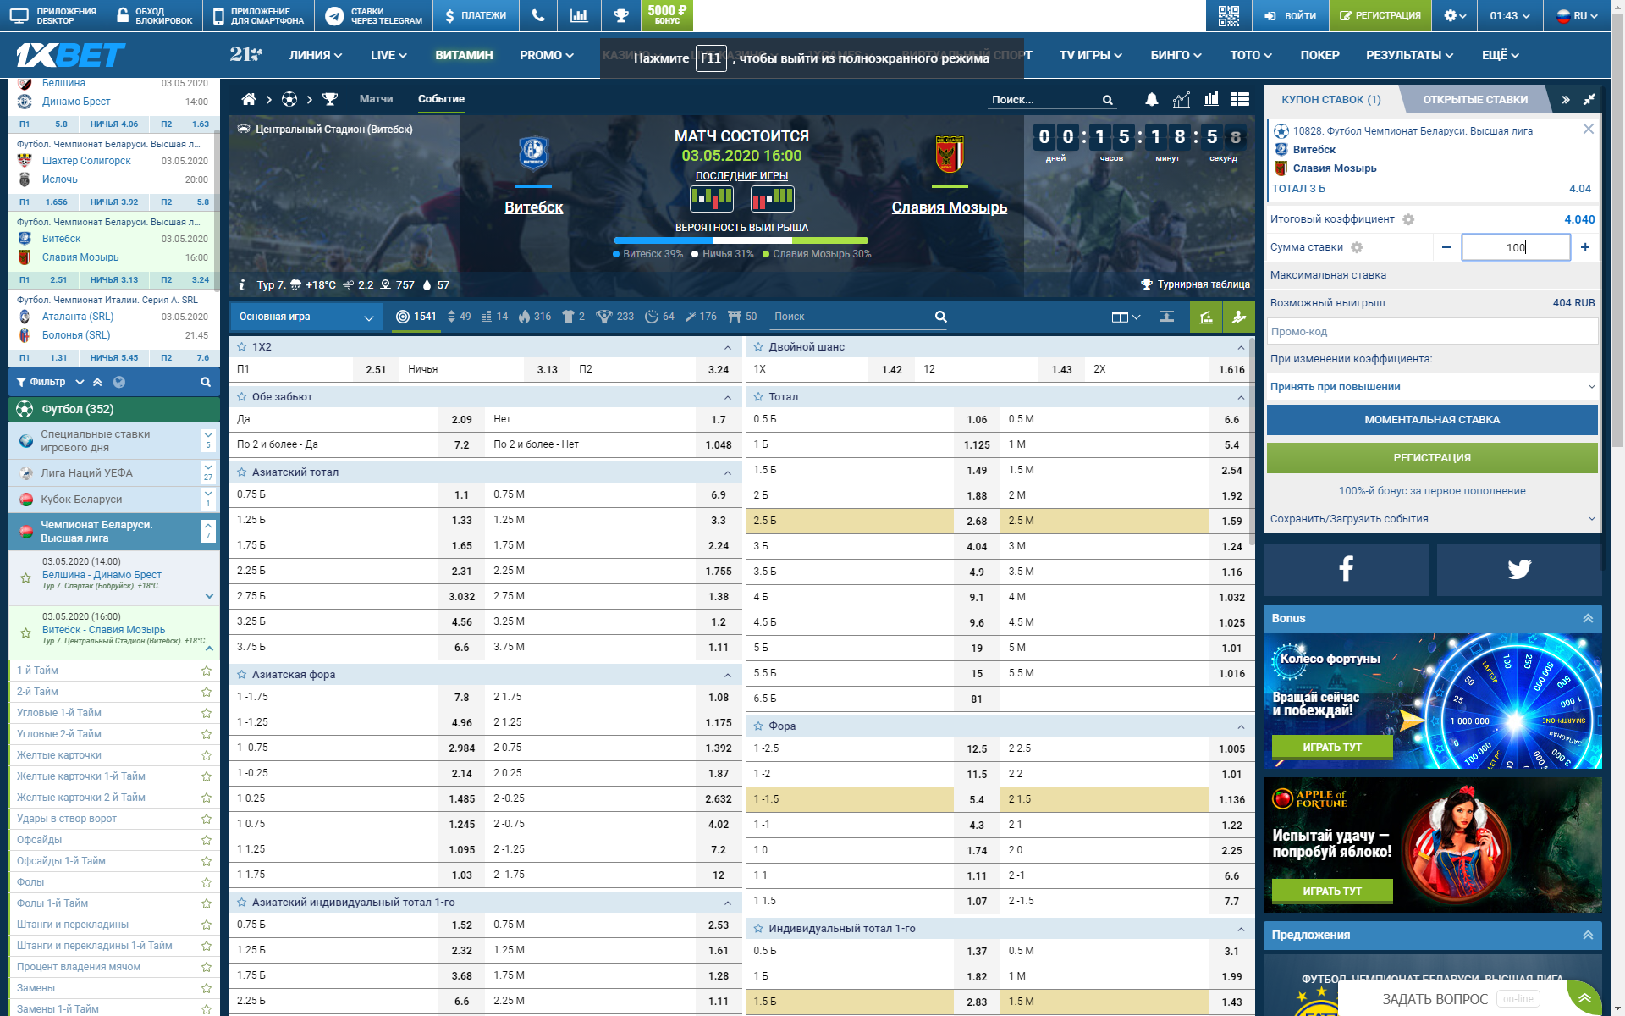Image resolution: width=1625 pixels, height=1016 pixels.
Task: Toggle favorite star on 1X2 market
Action: point(242,347)
